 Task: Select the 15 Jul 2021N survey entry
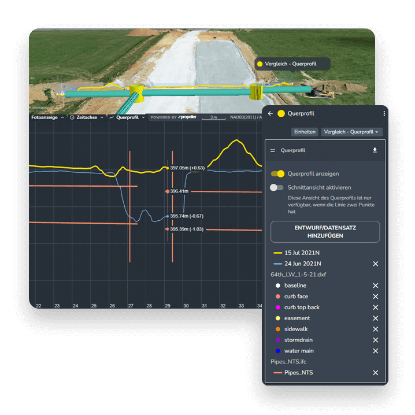(x=300, y=253)
